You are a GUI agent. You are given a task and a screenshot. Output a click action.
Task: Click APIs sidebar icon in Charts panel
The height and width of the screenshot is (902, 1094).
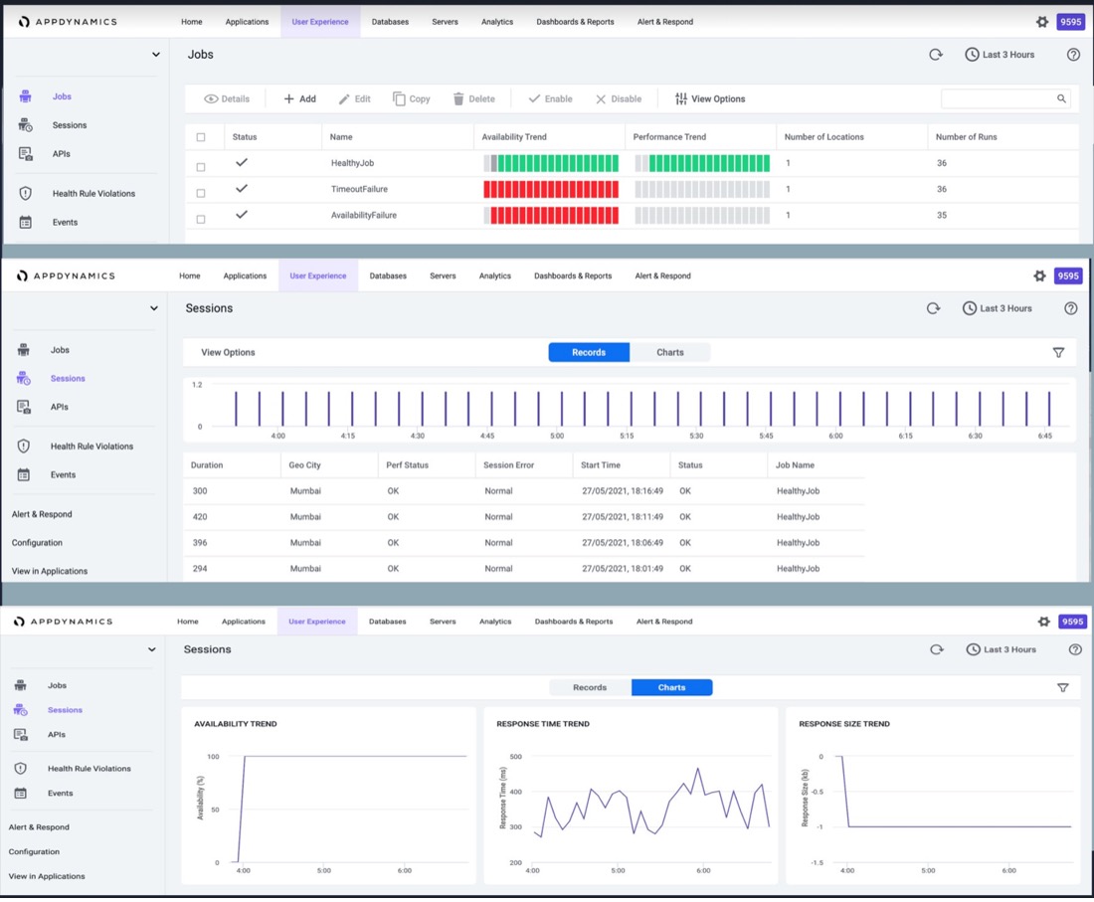pyautogui.click(x=21, y=735)
